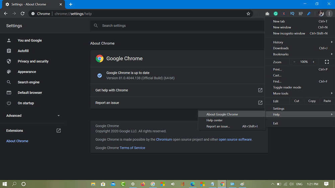Viewport: 335px width, 188px height.
Task: Open Firefox from the taskbar
Action: (143, 184)
